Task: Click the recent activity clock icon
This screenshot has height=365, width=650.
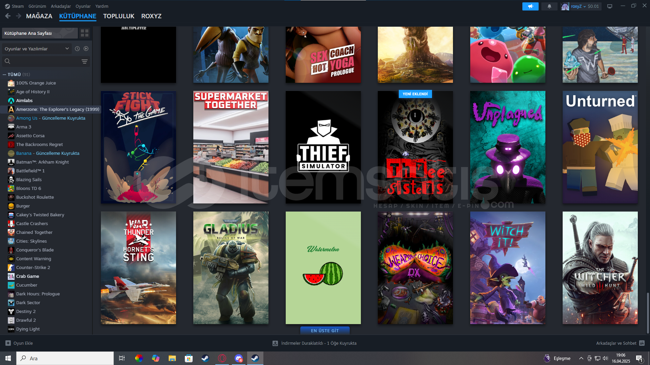Action: coord(77,49)
